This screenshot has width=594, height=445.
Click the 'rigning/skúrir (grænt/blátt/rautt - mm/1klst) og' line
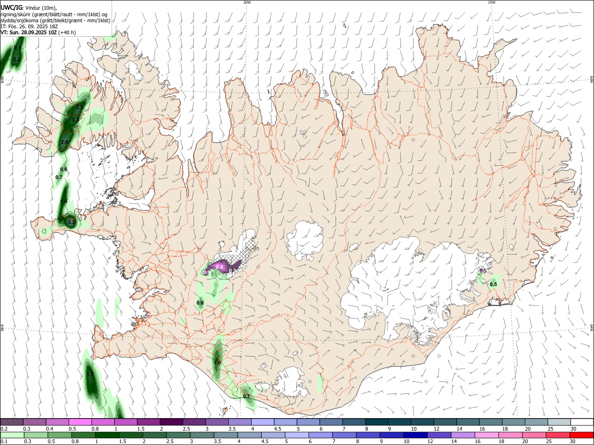click(54, 14)
